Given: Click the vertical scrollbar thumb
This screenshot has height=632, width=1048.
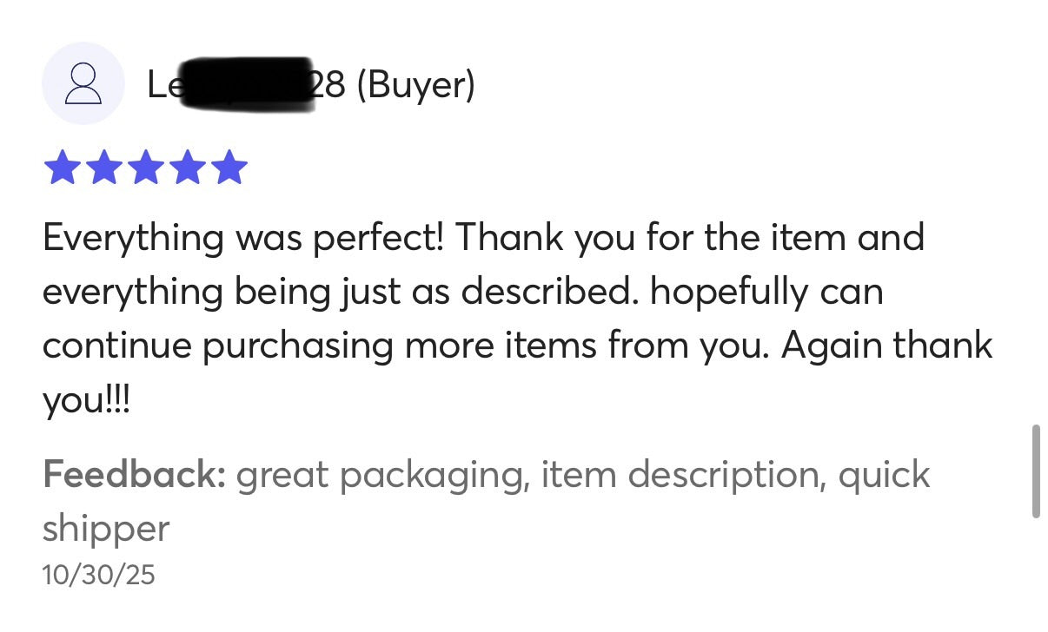Looking at the screenshot, I should [1035, 471].
